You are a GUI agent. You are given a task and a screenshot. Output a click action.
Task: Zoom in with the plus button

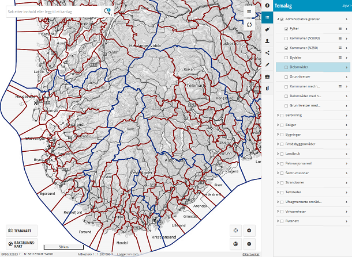tap(249, 231)
